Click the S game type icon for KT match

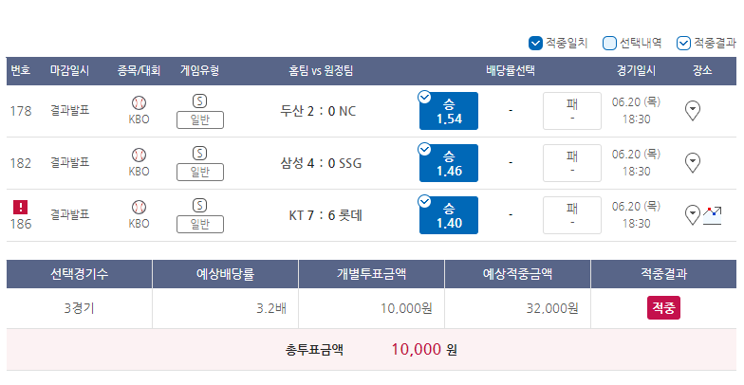(199, 205)
